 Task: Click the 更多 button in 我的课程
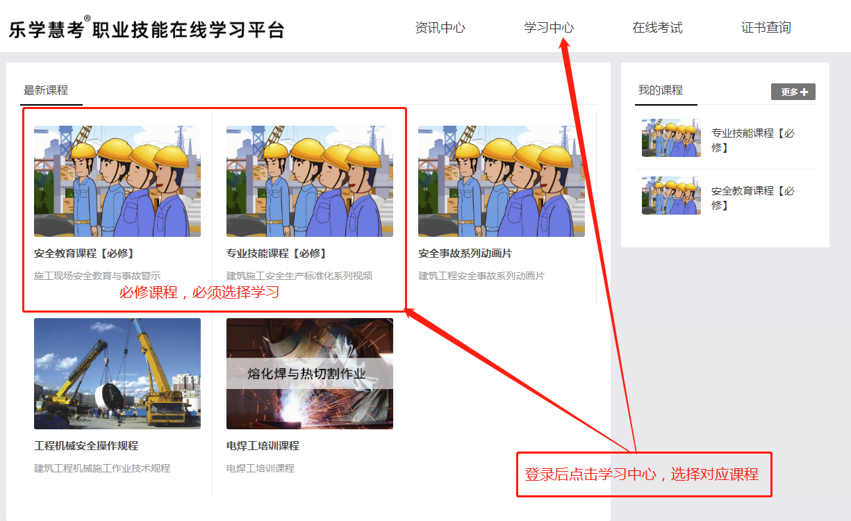(x=793, y=92)
